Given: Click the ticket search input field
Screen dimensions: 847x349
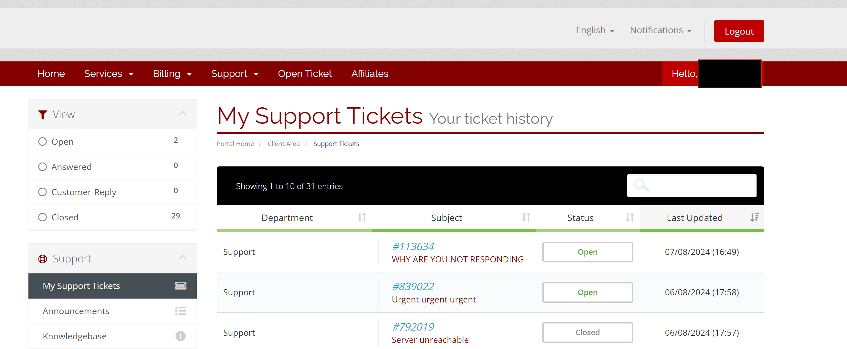Looking at the screenshot, I should [692, 185].
